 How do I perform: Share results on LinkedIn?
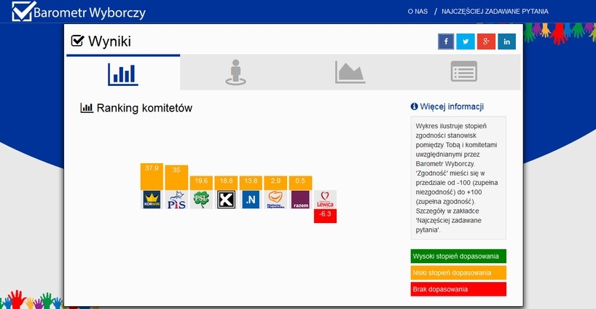(x=506, y=42)
